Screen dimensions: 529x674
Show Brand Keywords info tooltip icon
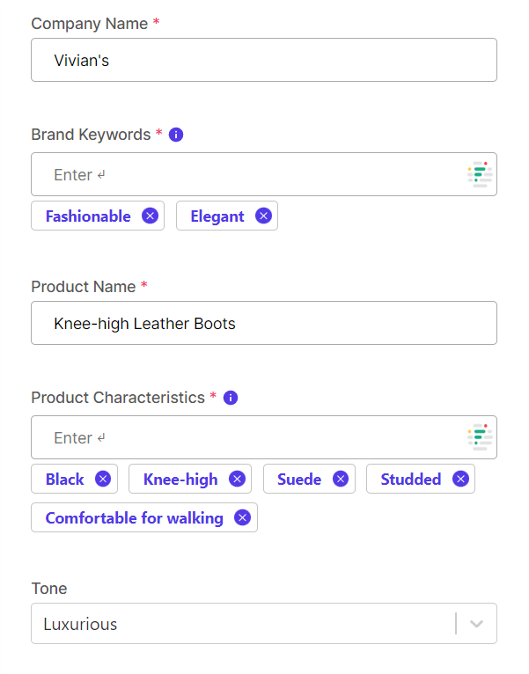click(x=176, y=135)
